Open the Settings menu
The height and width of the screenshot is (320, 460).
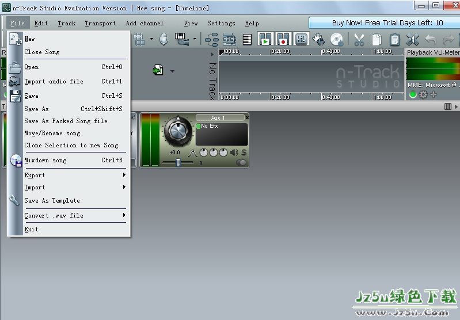click(x=221, y=23)
